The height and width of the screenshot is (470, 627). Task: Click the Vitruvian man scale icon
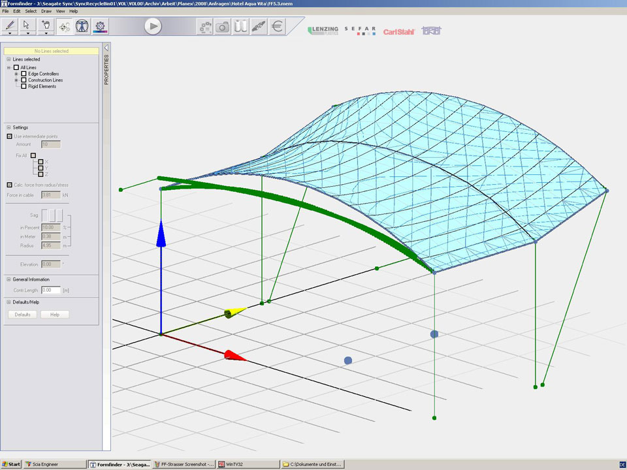coord(82,26)
